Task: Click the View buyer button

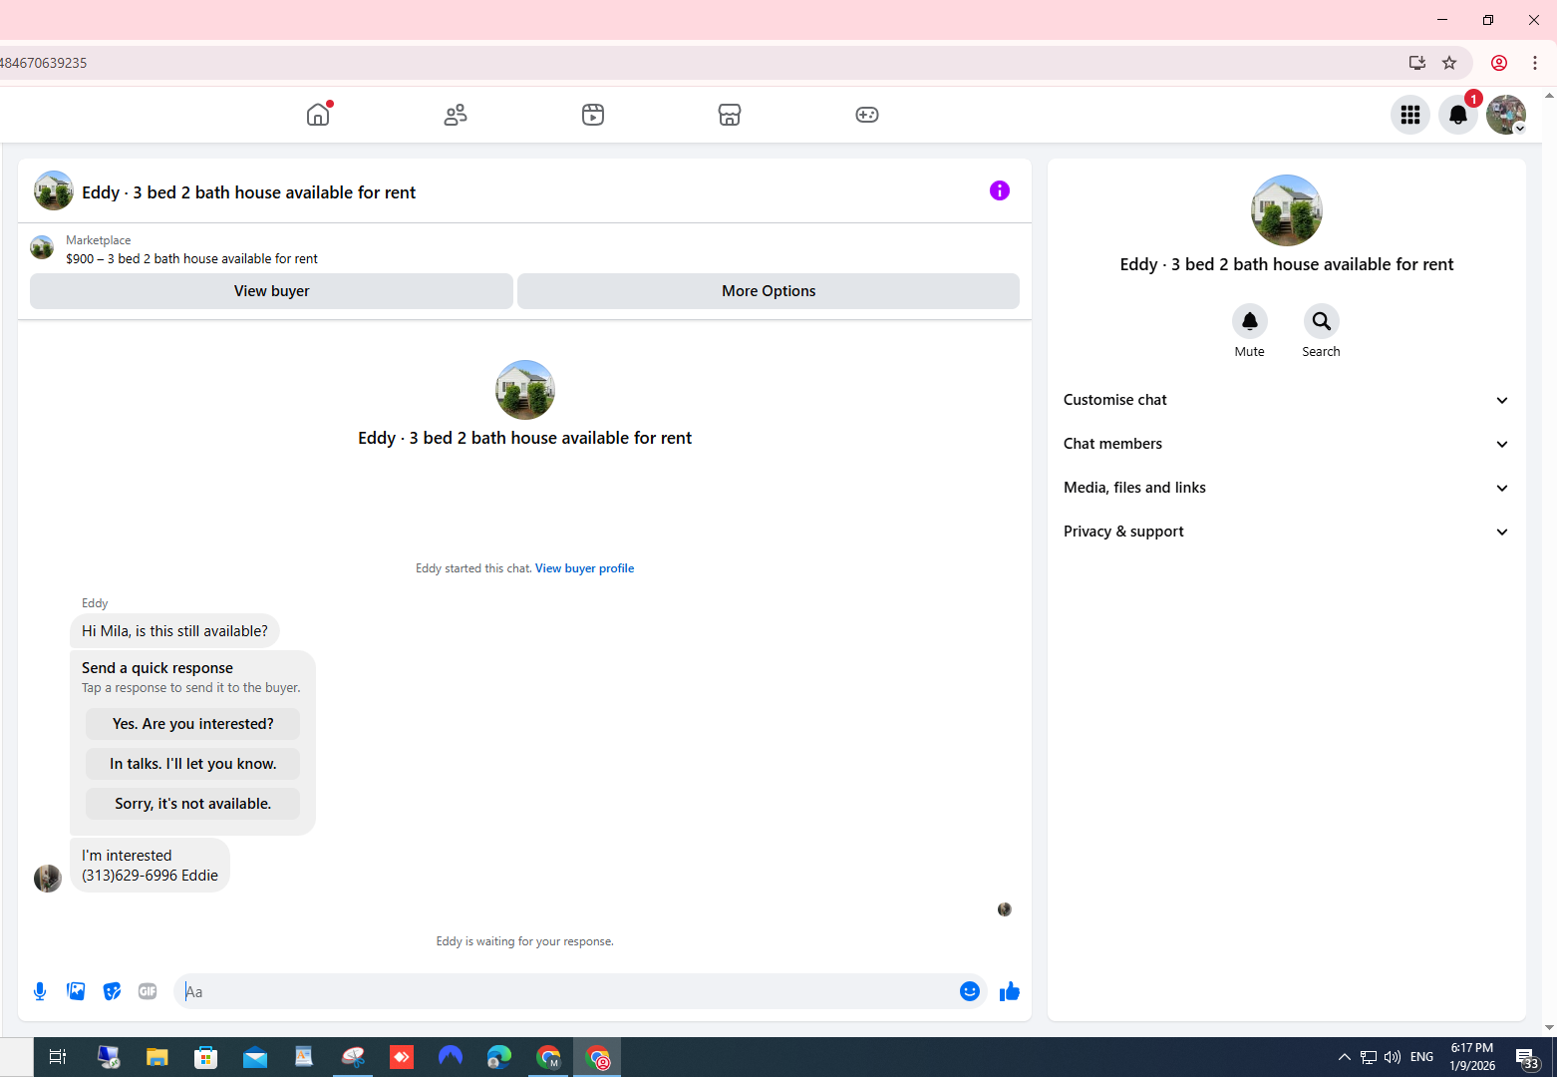Action: pos(271,291)
